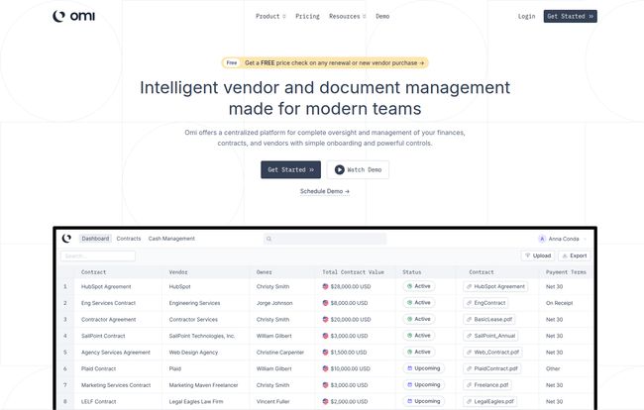644x410 pixels.
Task: Click the header Get Started button
Action: tap(570, 16)
